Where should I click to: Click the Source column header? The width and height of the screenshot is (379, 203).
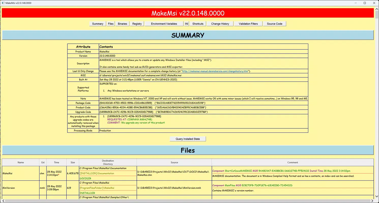click(174, 162)
